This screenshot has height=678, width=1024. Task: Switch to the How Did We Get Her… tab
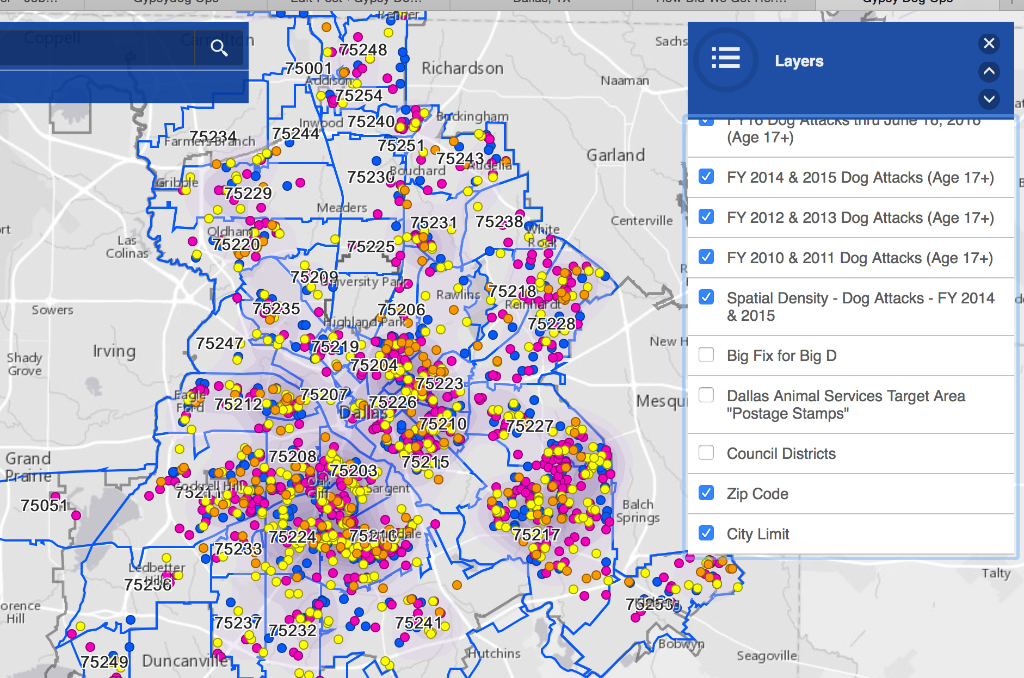(721, 2)
